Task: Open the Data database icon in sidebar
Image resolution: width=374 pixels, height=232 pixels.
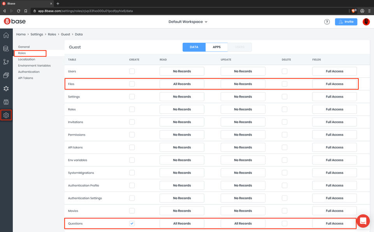Action: pyautogui.click(x=6, y=49)
